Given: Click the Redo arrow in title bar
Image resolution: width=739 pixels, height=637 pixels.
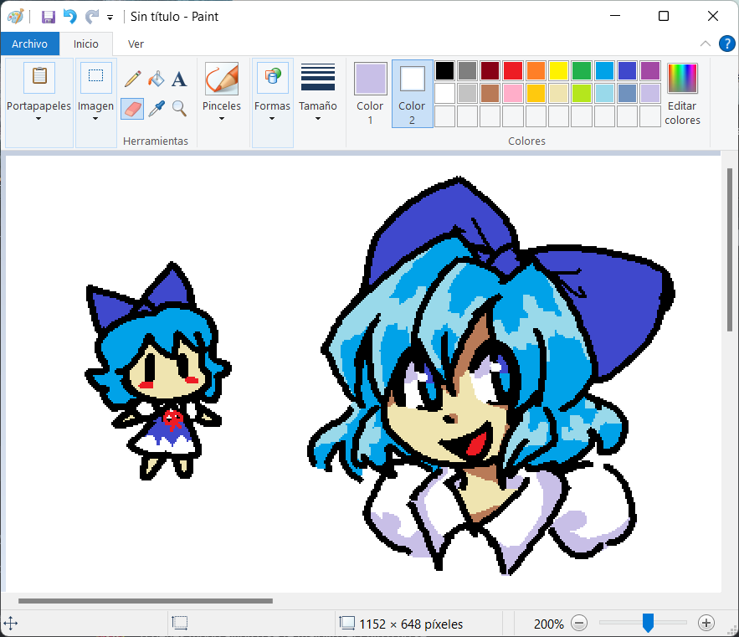Looking at the screenshot, I should click(x=91, y=17).
